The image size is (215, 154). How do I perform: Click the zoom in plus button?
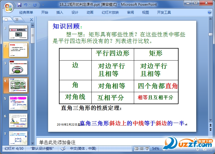coord(198,149)
